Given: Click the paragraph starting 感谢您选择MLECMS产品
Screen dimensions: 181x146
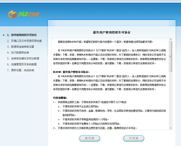Looking at the screenshot, I should click(x=106, y=42).
